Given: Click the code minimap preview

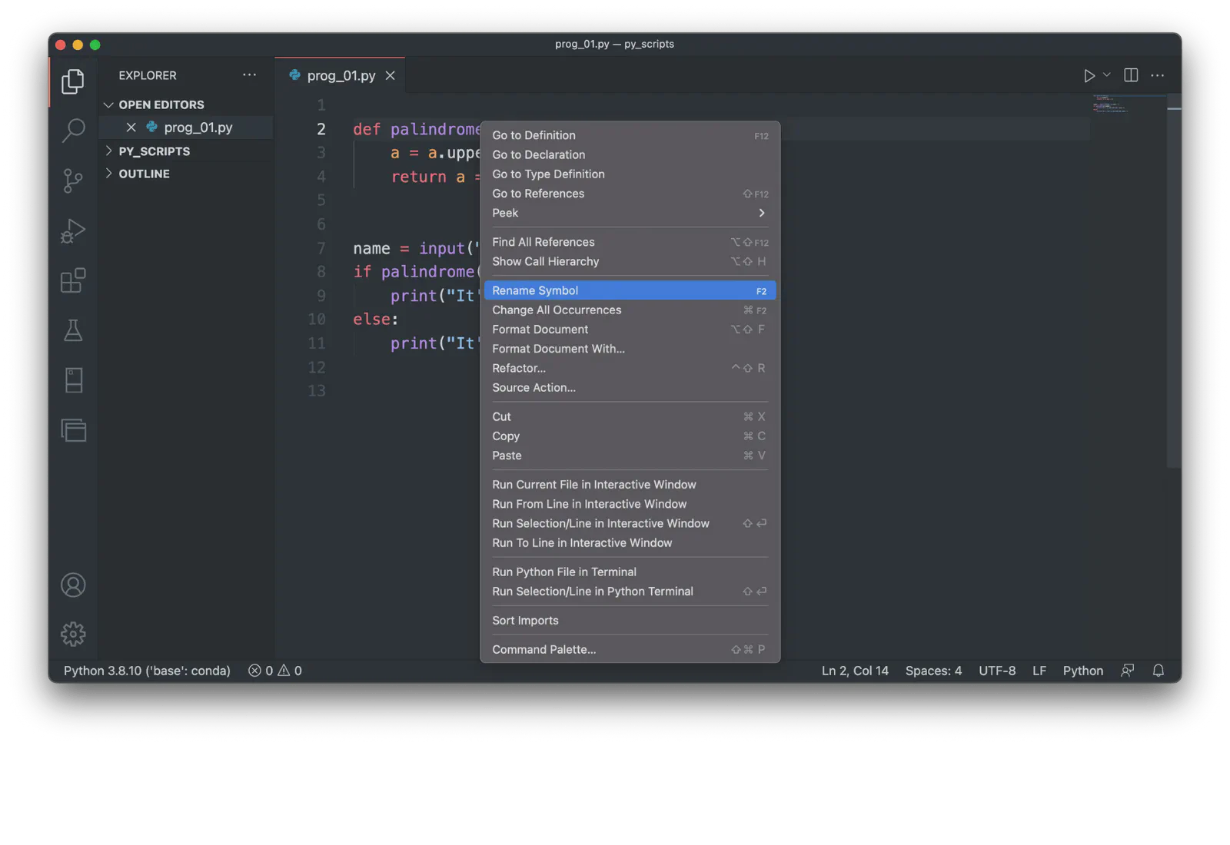Looking at the screenshot, I should coord(1111,104).
